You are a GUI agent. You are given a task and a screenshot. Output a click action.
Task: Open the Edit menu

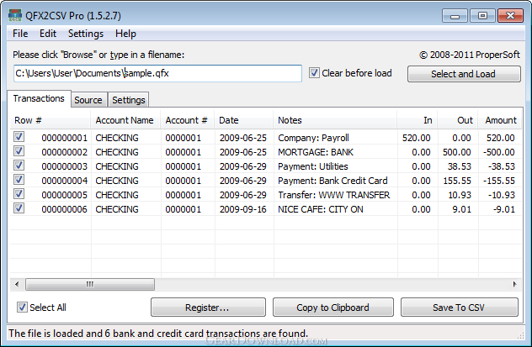(x=48, y=34)
